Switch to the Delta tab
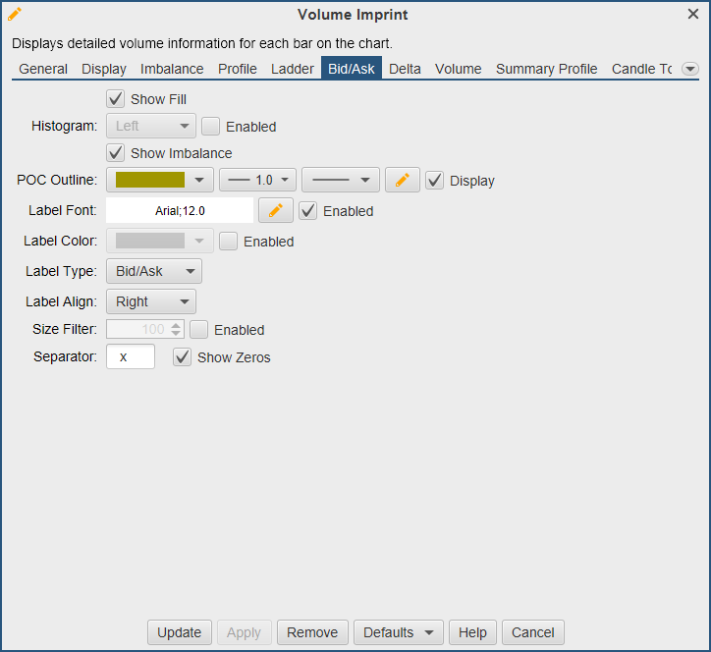 tap(405, 69)
